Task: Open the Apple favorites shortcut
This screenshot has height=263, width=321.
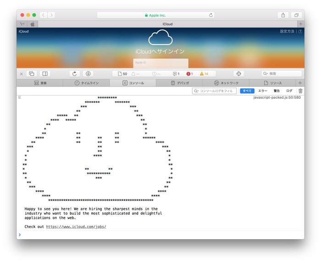Action: [x=33, y=24]
